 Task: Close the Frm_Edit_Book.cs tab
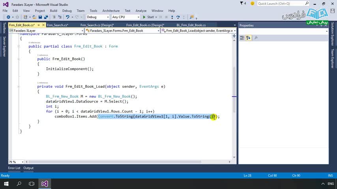coord(43,25)
